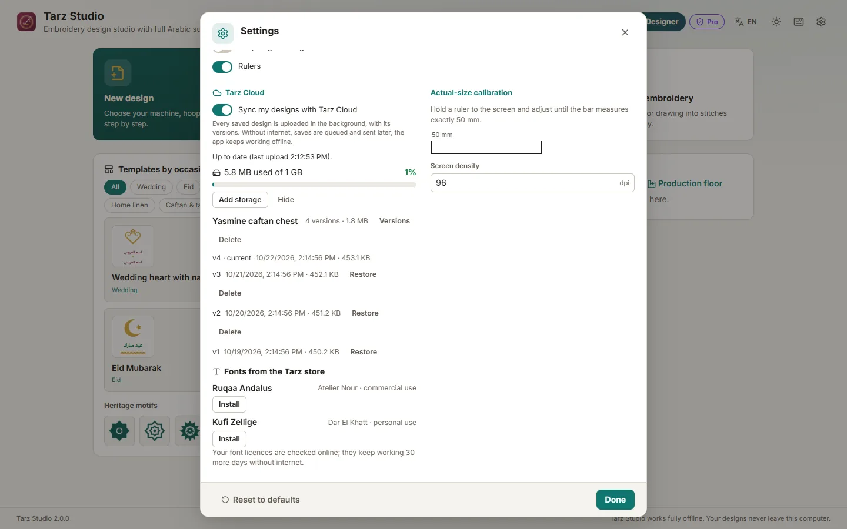The image size is (847, 529).
Task: Click the Tarz Cloud section heading icon
Action: tap(217, 93)
